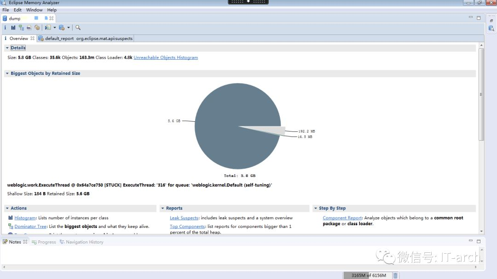
Task: Run garbage collector trash icon
Action: [x=395, y=275]
